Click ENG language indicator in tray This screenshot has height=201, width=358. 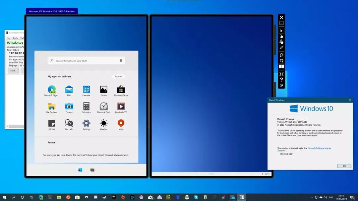[331, 197]
